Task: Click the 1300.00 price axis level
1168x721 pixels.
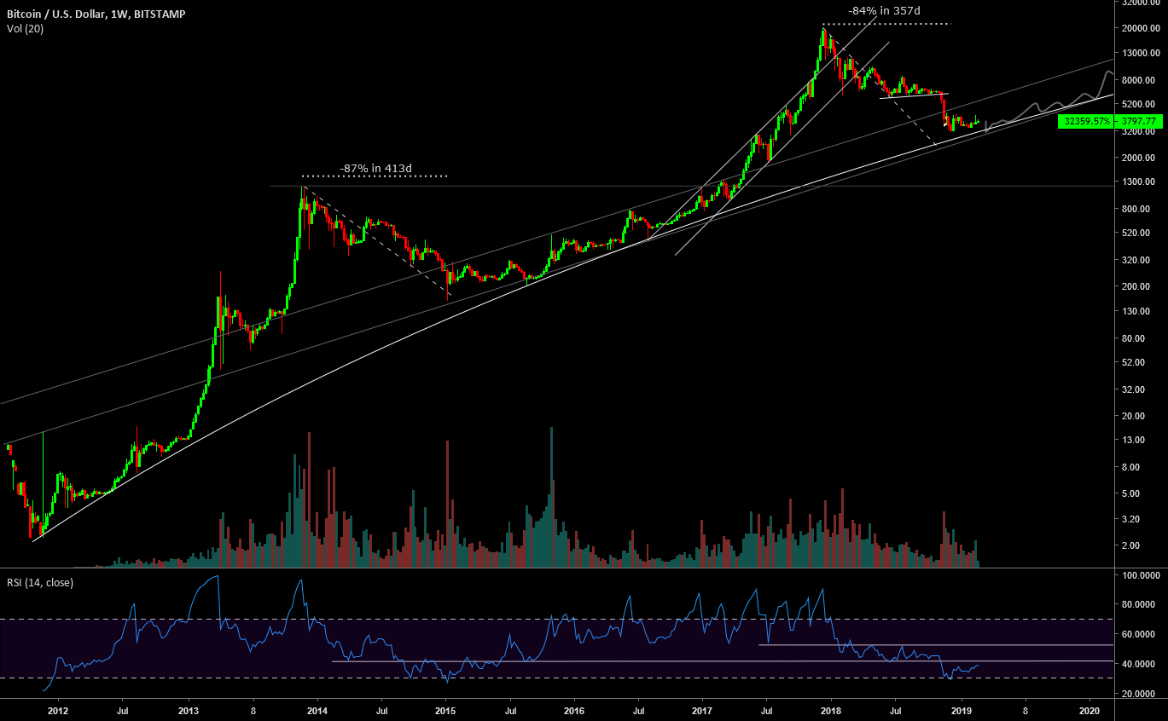Action: [x=1140, y=182]
